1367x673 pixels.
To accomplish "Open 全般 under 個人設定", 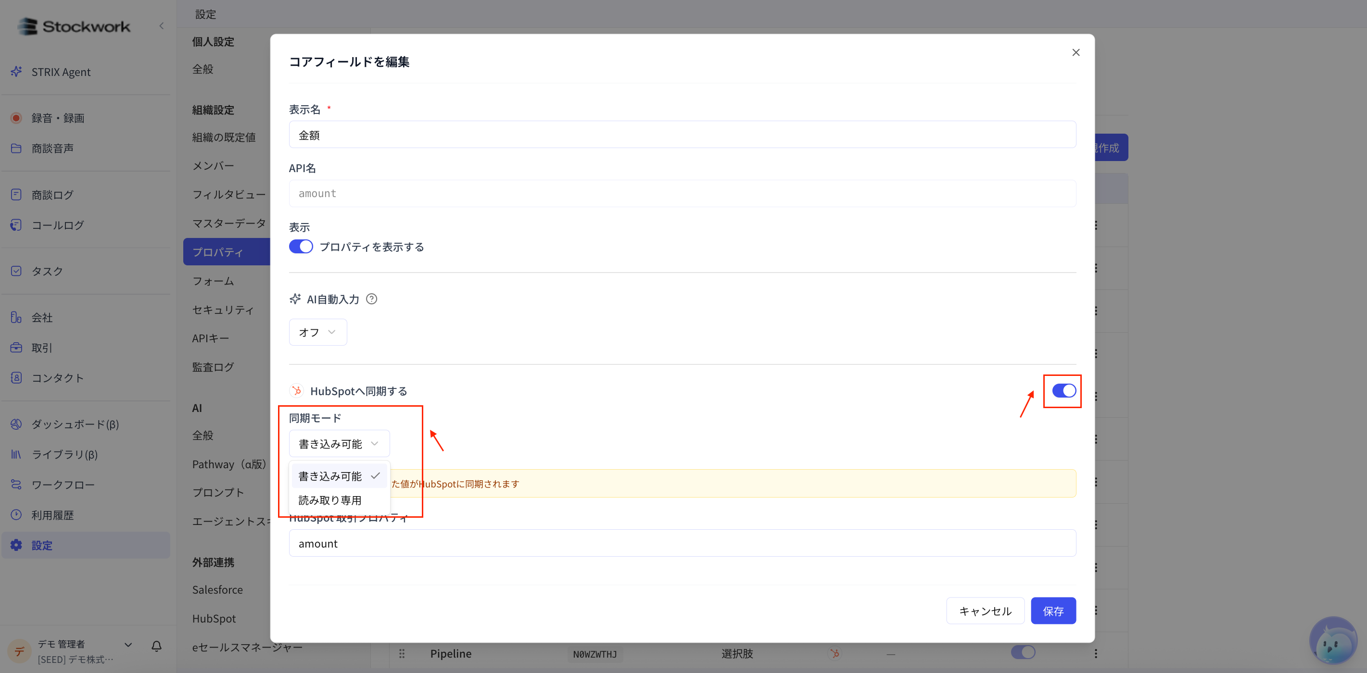I will (x=203, y=69).
